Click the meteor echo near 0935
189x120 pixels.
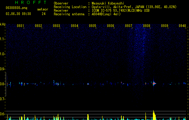pyautogui.click(x=88, y=84)
